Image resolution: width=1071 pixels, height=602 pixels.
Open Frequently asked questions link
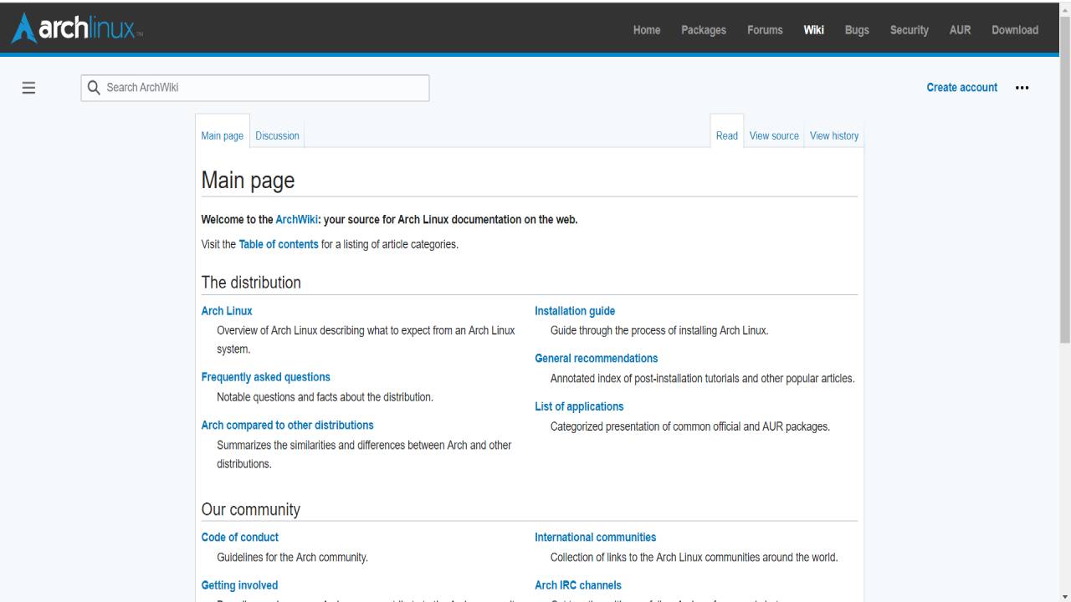(x=266, y=377)
